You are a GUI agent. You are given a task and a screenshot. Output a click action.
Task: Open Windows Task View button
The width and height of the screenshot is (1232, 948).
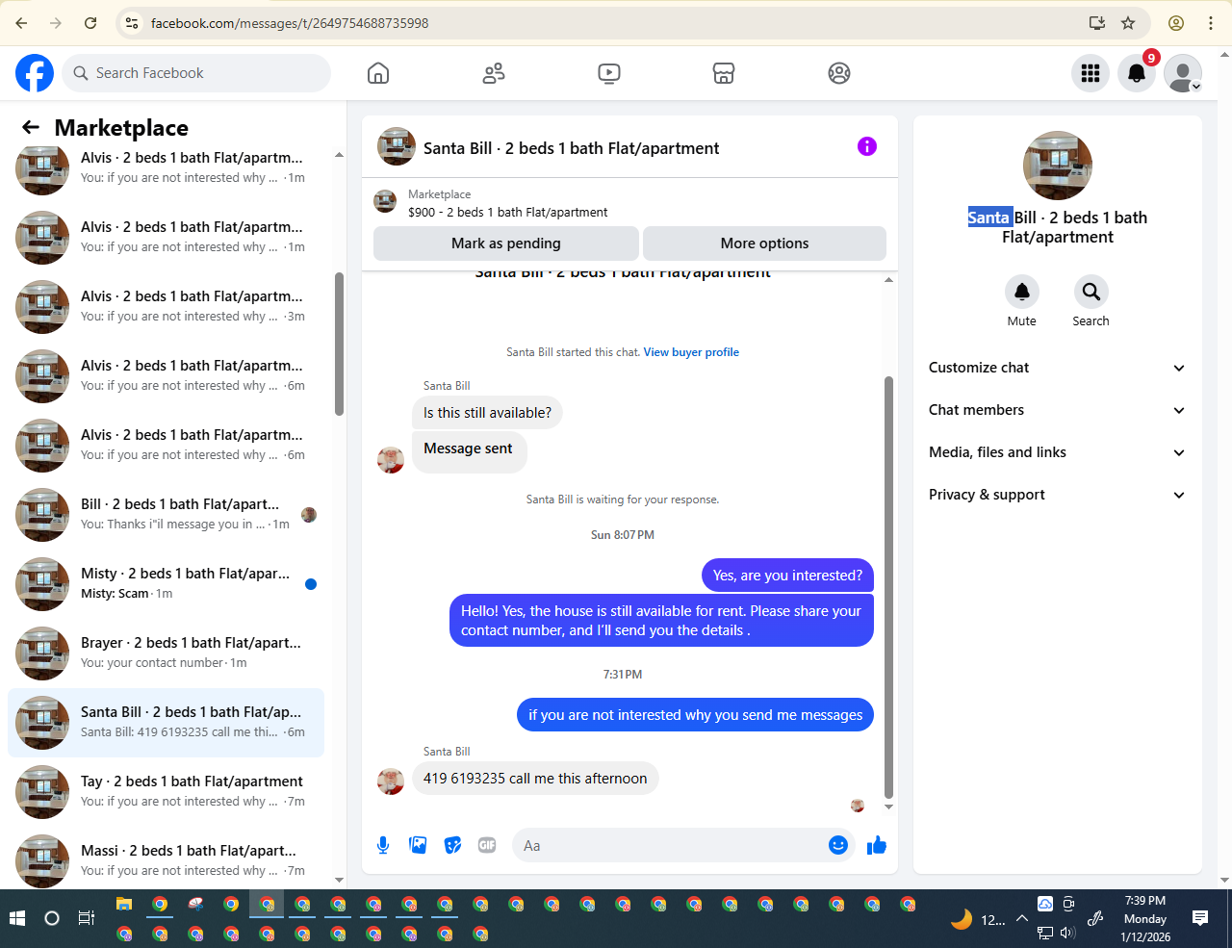click(x=86, y=918)
